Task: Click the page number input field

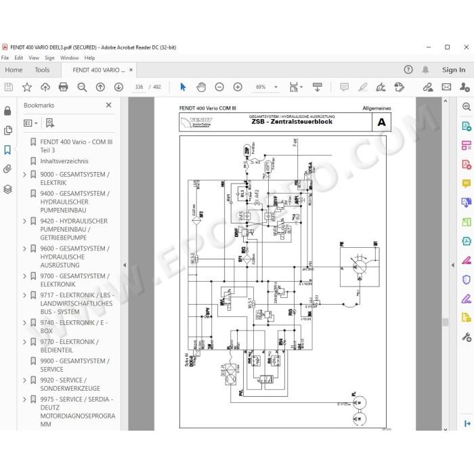Action: pos(139,87)
